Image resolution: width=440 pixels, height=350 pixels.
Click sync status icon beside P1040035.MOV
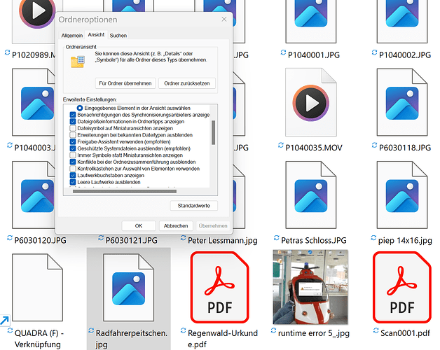point(281,146)
